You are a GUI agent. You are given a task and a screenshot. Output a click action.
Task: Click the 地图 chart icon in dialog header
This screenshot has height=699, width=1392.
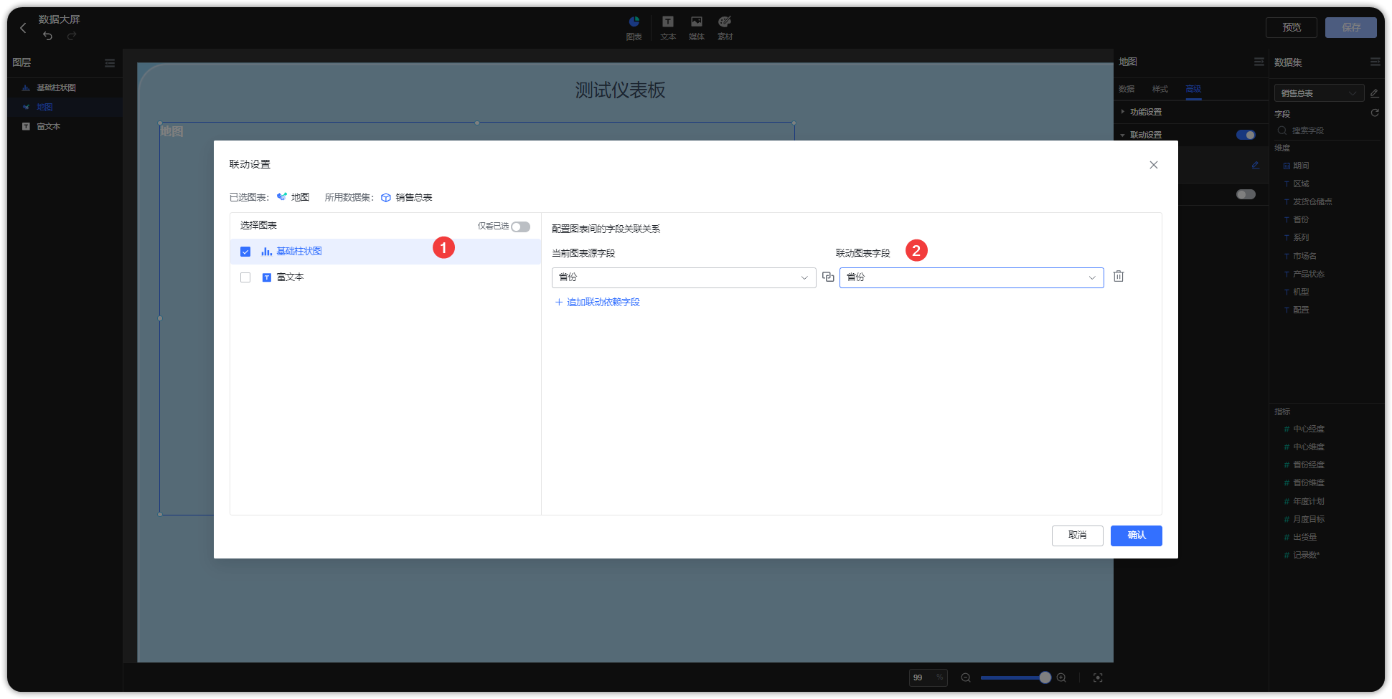pyautogui.click(x=282, y=197)
